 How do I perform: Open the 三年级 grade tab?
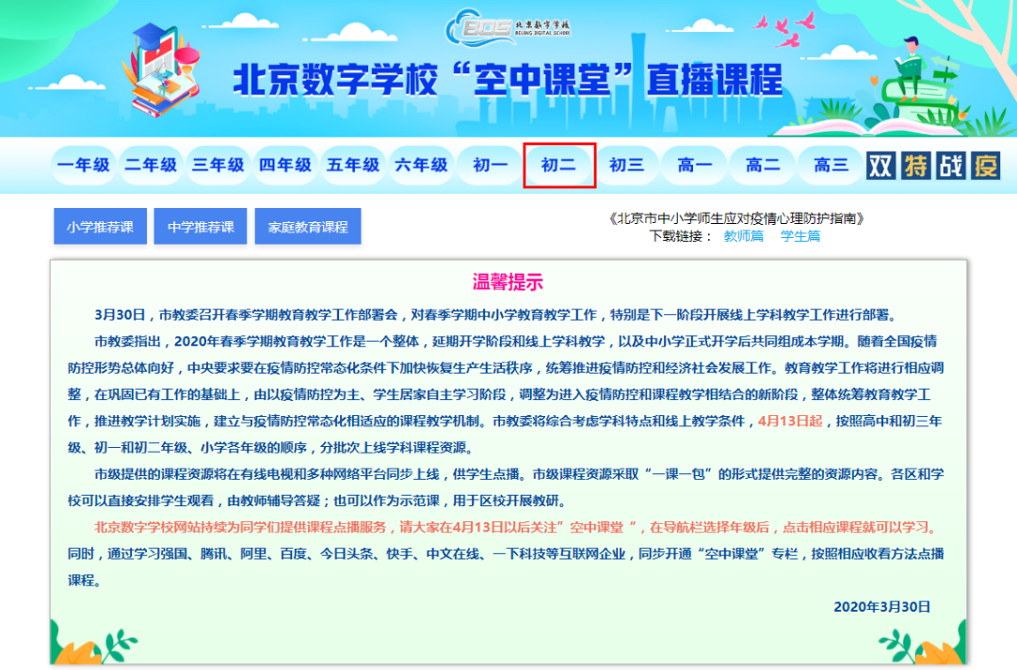[218, 166]
